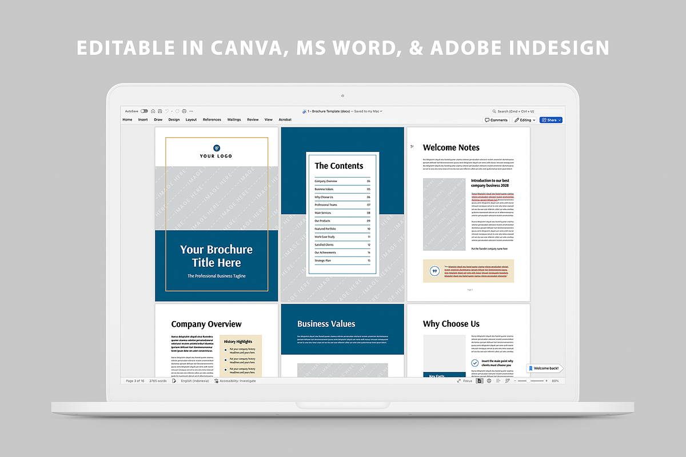686x457 pixels.
Task: Select the Featured Portfolio contents row
Action: (x=342, y=228)
